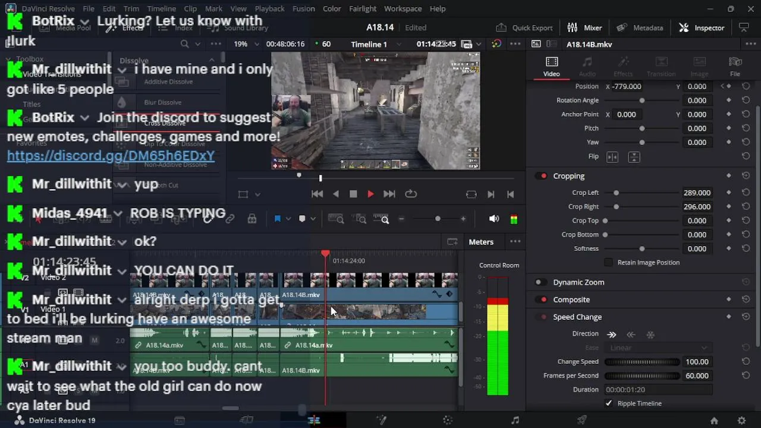Add keyframe for Rotation Angle

pyautogui.click(x=729, y=100)
